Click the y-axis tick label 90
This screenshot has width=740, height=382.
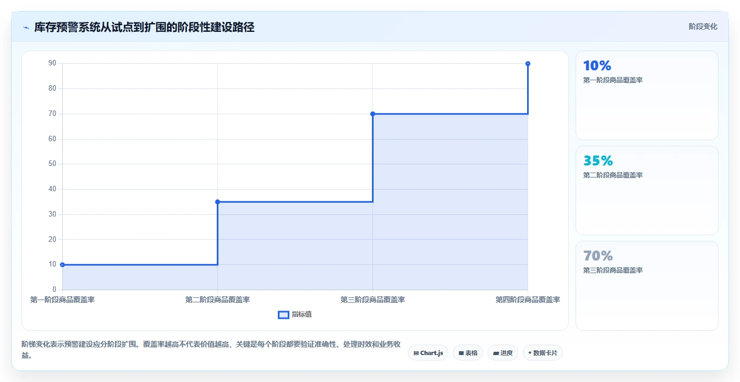click(52, 63)
